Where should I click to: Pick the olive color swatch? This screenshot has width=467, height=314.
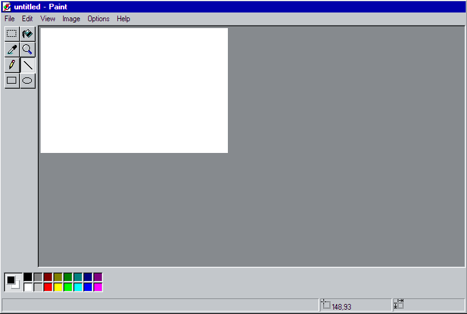[x=58, y=277]
